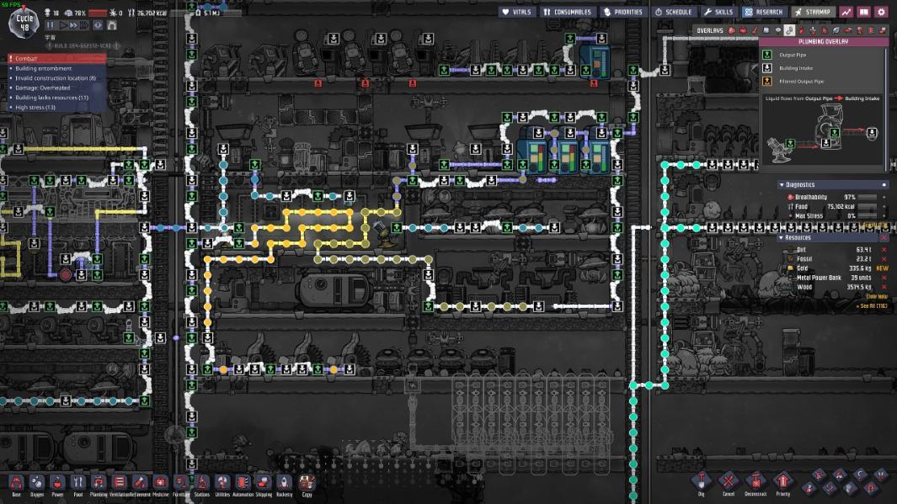This screenshot has height=504, width=897.
Task: Open the Ventilation build category
Action: 119,485
